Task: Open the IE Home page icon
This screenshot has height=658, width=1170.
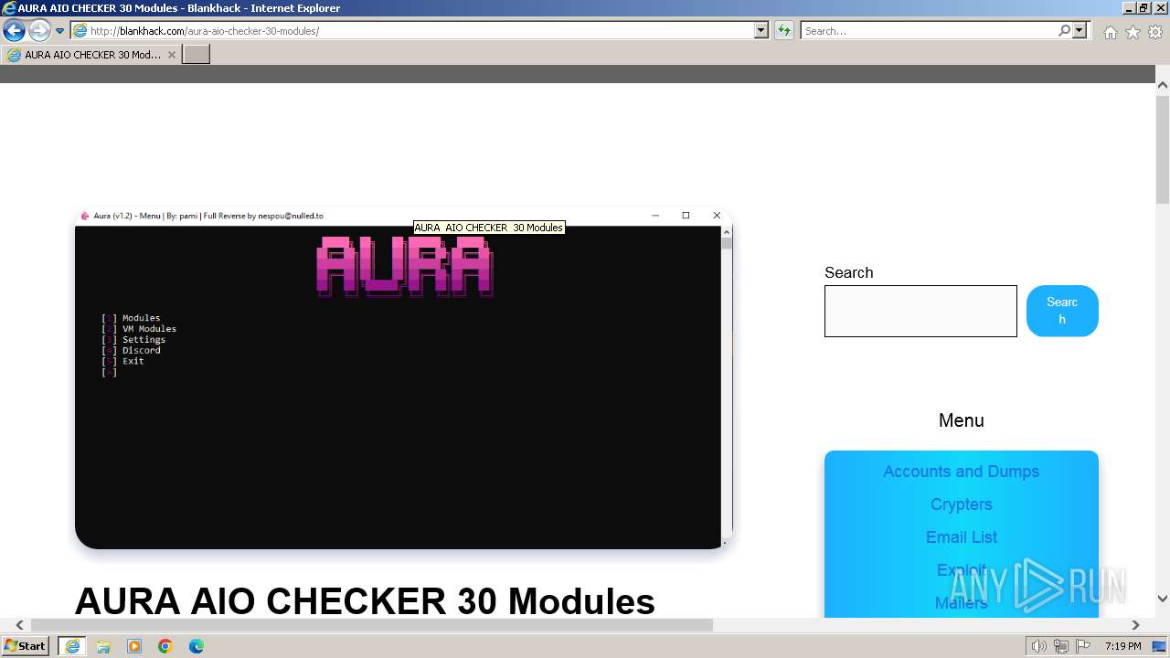Action: 1110,32
